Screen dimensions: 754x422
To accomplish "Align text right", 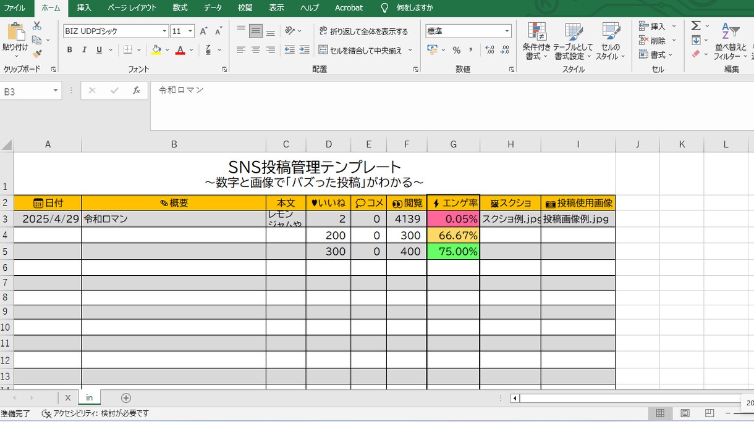I will click(271, 50).
